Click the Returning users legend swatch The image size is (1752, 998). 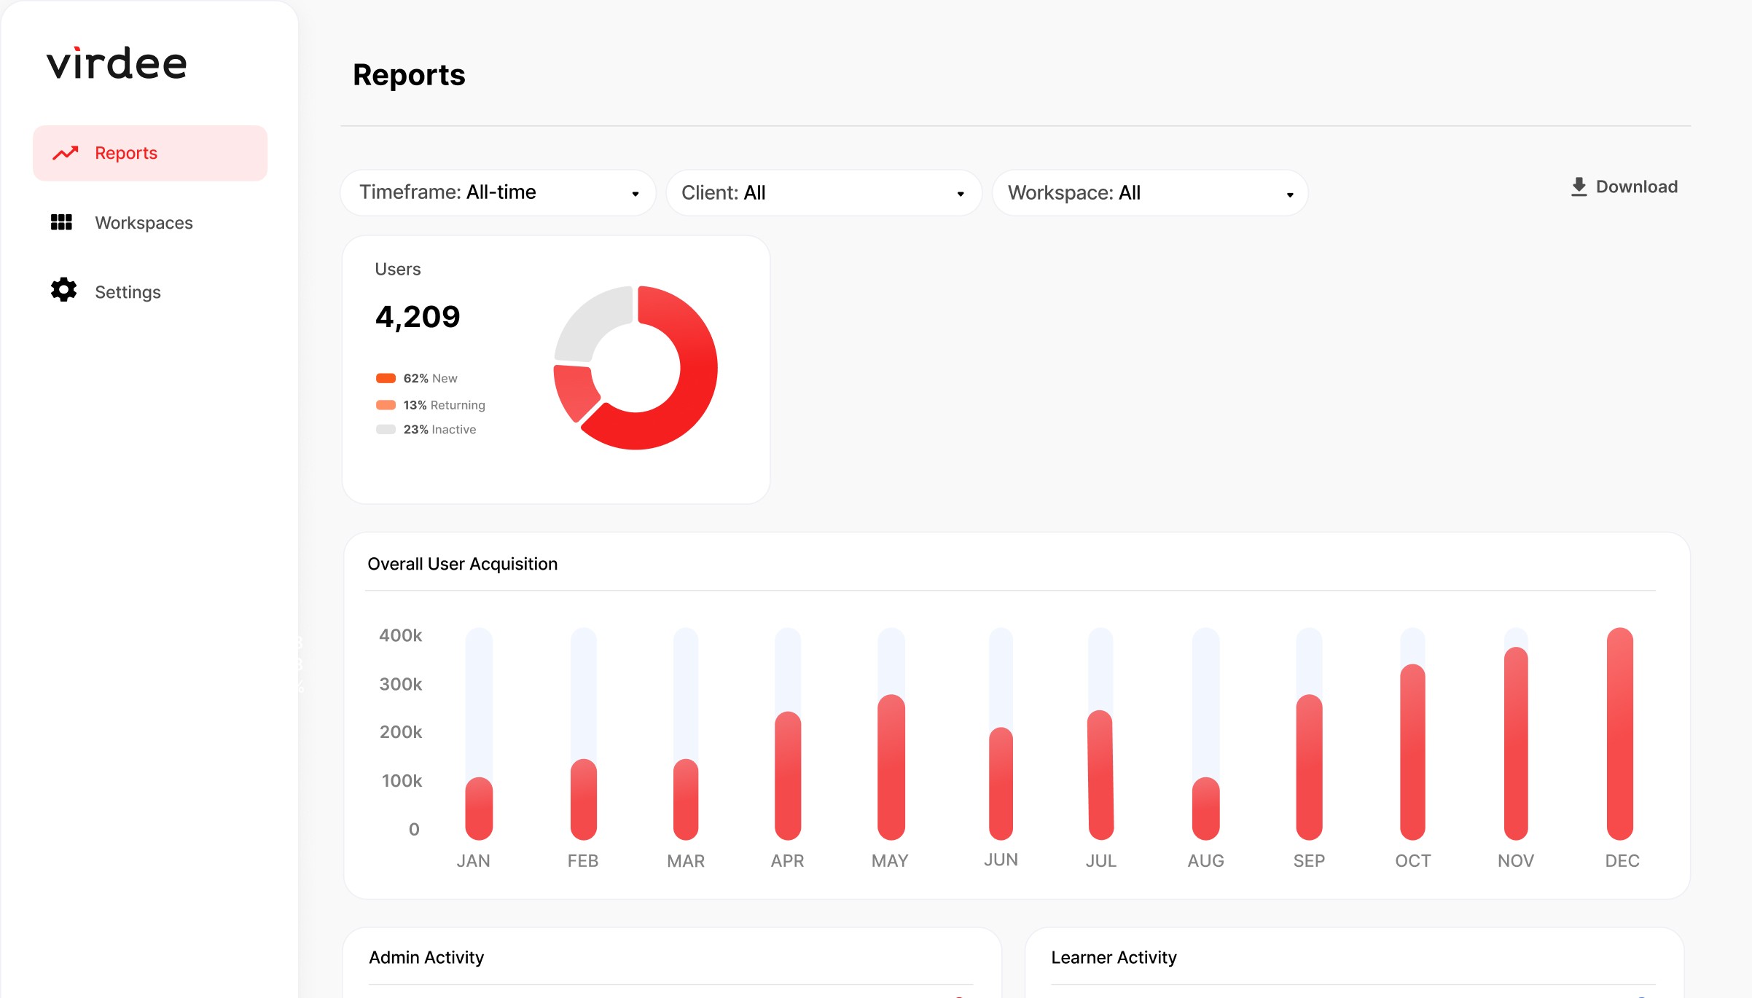tap(386, 405)
